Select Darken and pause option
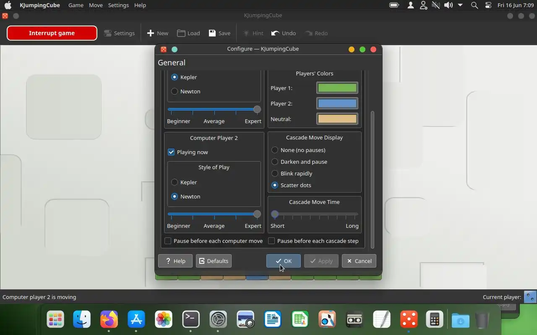Image resolution: width=537 pixels, height=335 pixels. (300, 162)
